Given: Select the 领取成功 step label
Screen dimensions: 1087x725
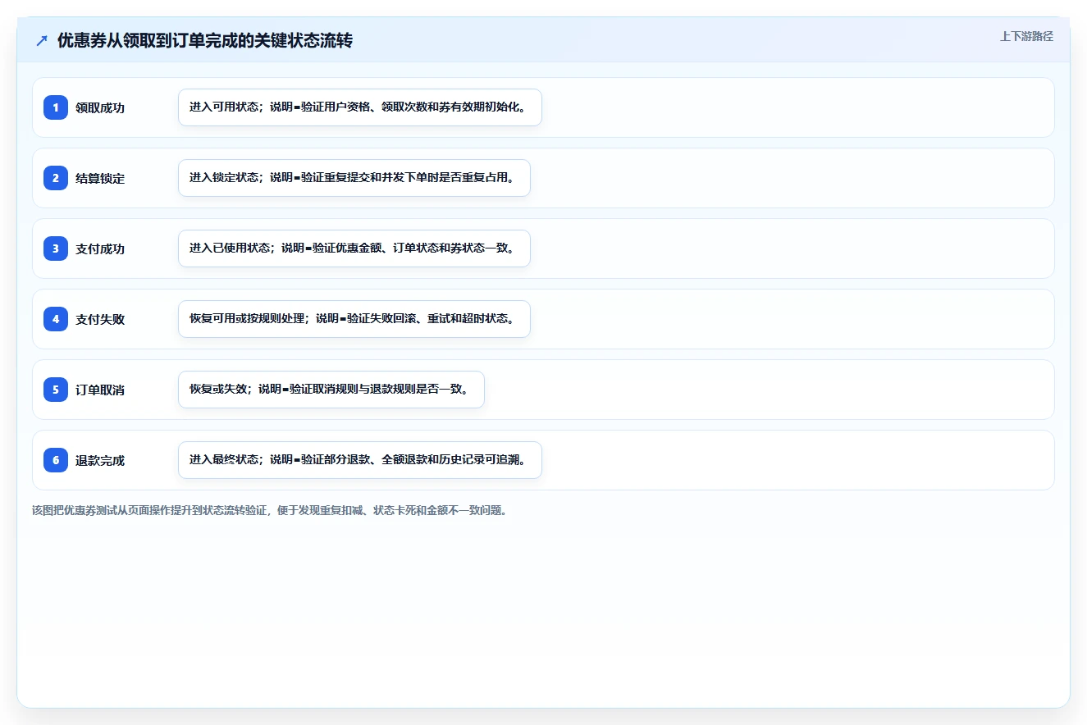Looking at the screenshot, I should pos(100,107).
